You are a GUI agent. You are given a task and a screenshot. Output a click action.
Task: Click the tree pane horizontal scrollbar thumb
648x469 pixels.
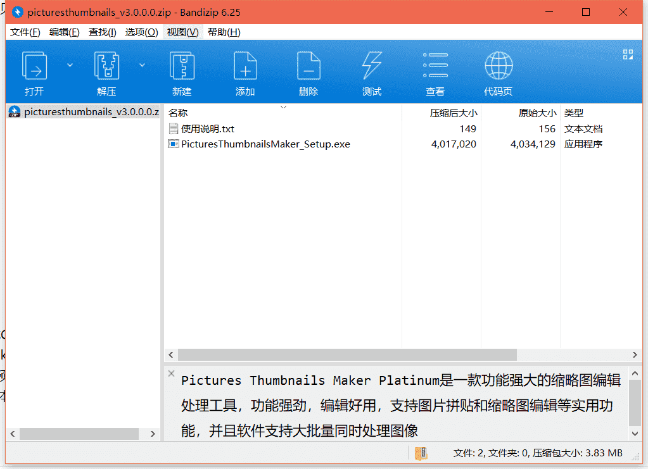79,434
